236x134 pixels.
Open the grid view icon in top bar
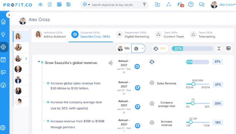coord(59,5)
